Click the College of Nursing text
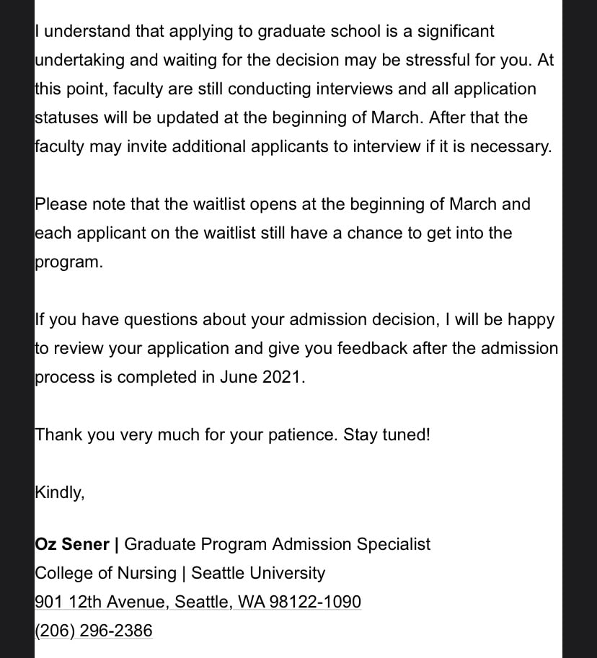Screen dimensions: 597x658 [105, 573]
